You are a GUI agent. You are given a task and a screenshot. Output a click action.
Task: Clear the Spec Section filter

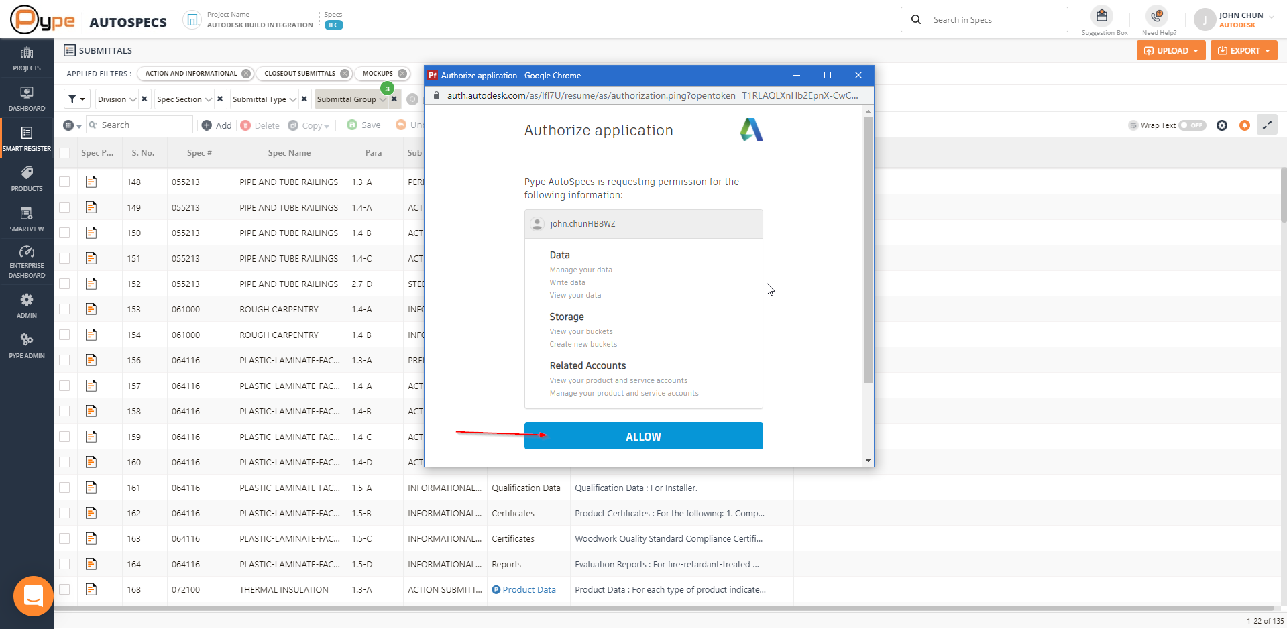pos(220,99)
